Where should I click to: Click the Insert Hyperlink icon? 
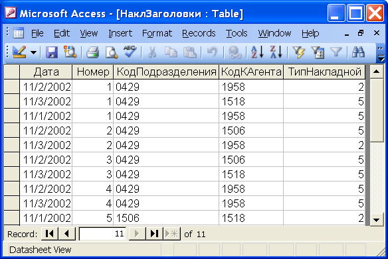pos(235,52)
